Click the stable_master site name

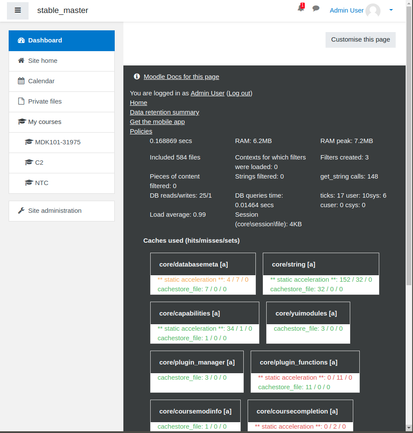click(63, 10)
